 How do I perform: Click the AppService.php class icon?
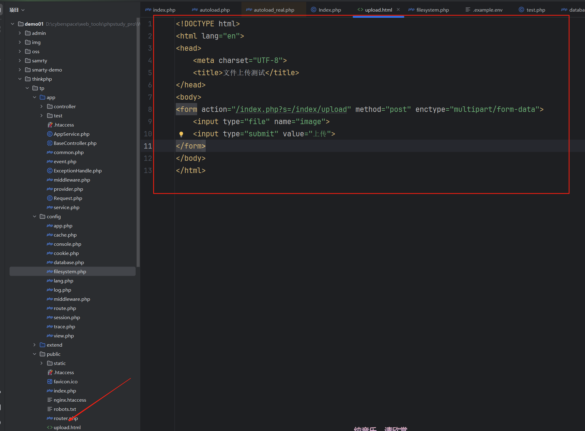click(50, 134)
